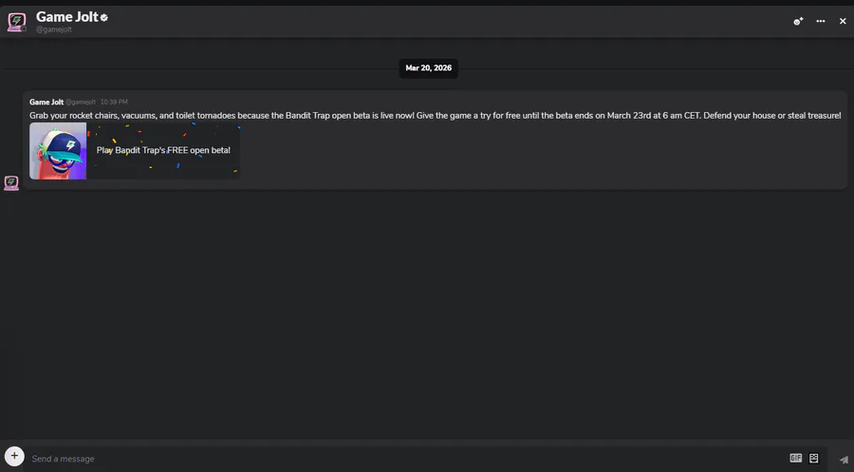This screenshot has height=472, width=854.
Task: Open the Bandit Trap embed thumbnail image
Action: (x=58, y=150)
